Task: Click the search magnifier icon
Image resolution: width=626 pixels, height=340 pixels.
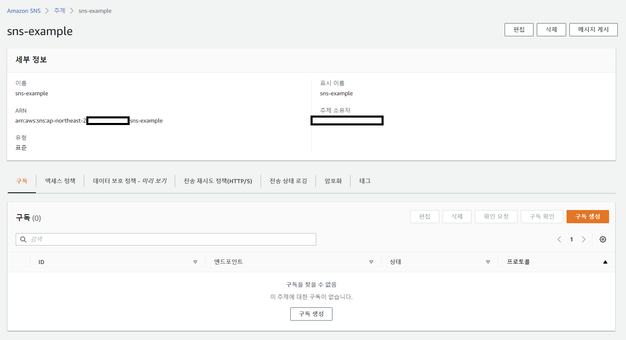Action: pyautogui.click(x=23, y=239)
